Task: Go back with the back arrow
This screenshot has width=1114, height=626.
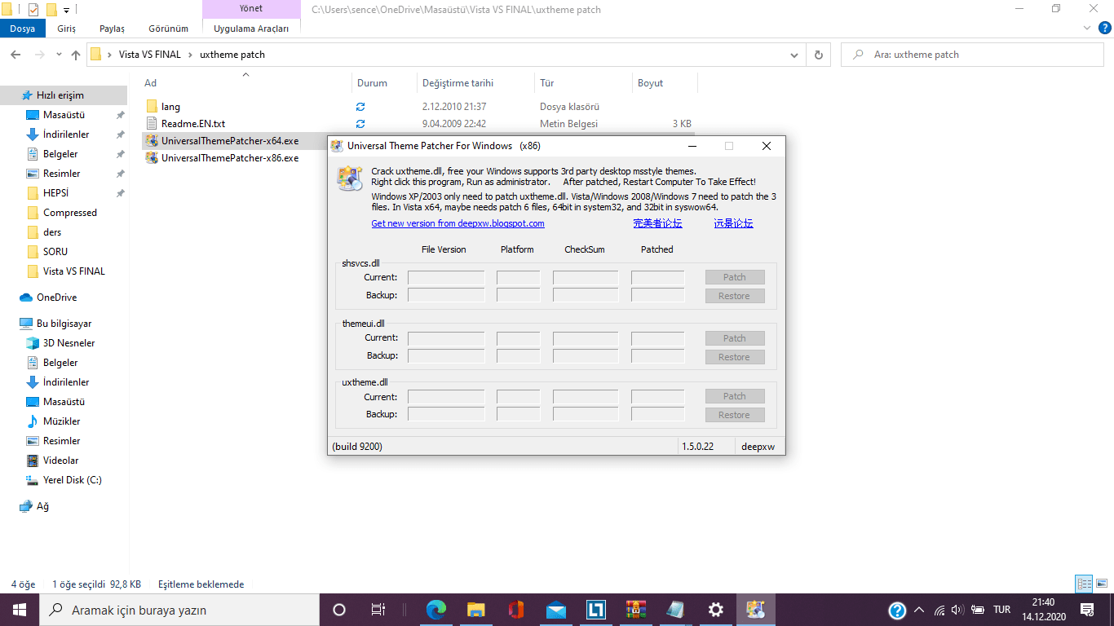Action: 15,55
